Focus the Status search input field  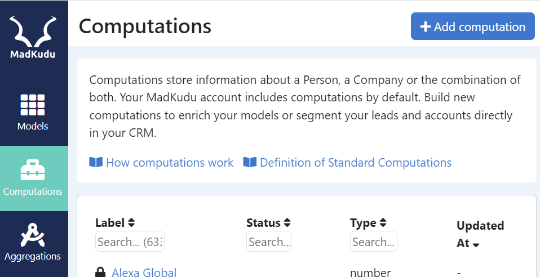tap(269, 241)
